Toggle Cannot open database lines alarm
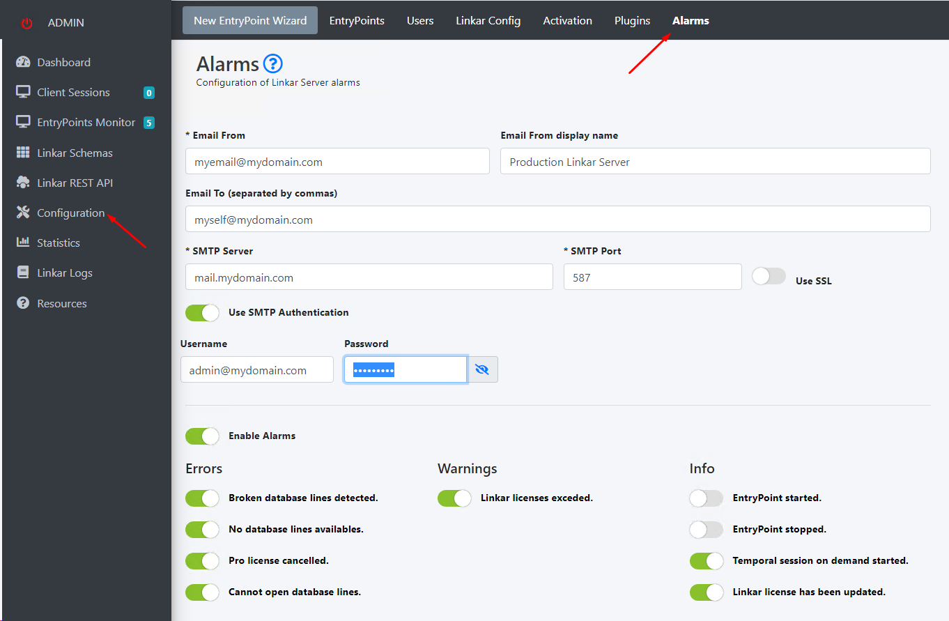The width and height of the screenshot is (949, 621). 203,592
